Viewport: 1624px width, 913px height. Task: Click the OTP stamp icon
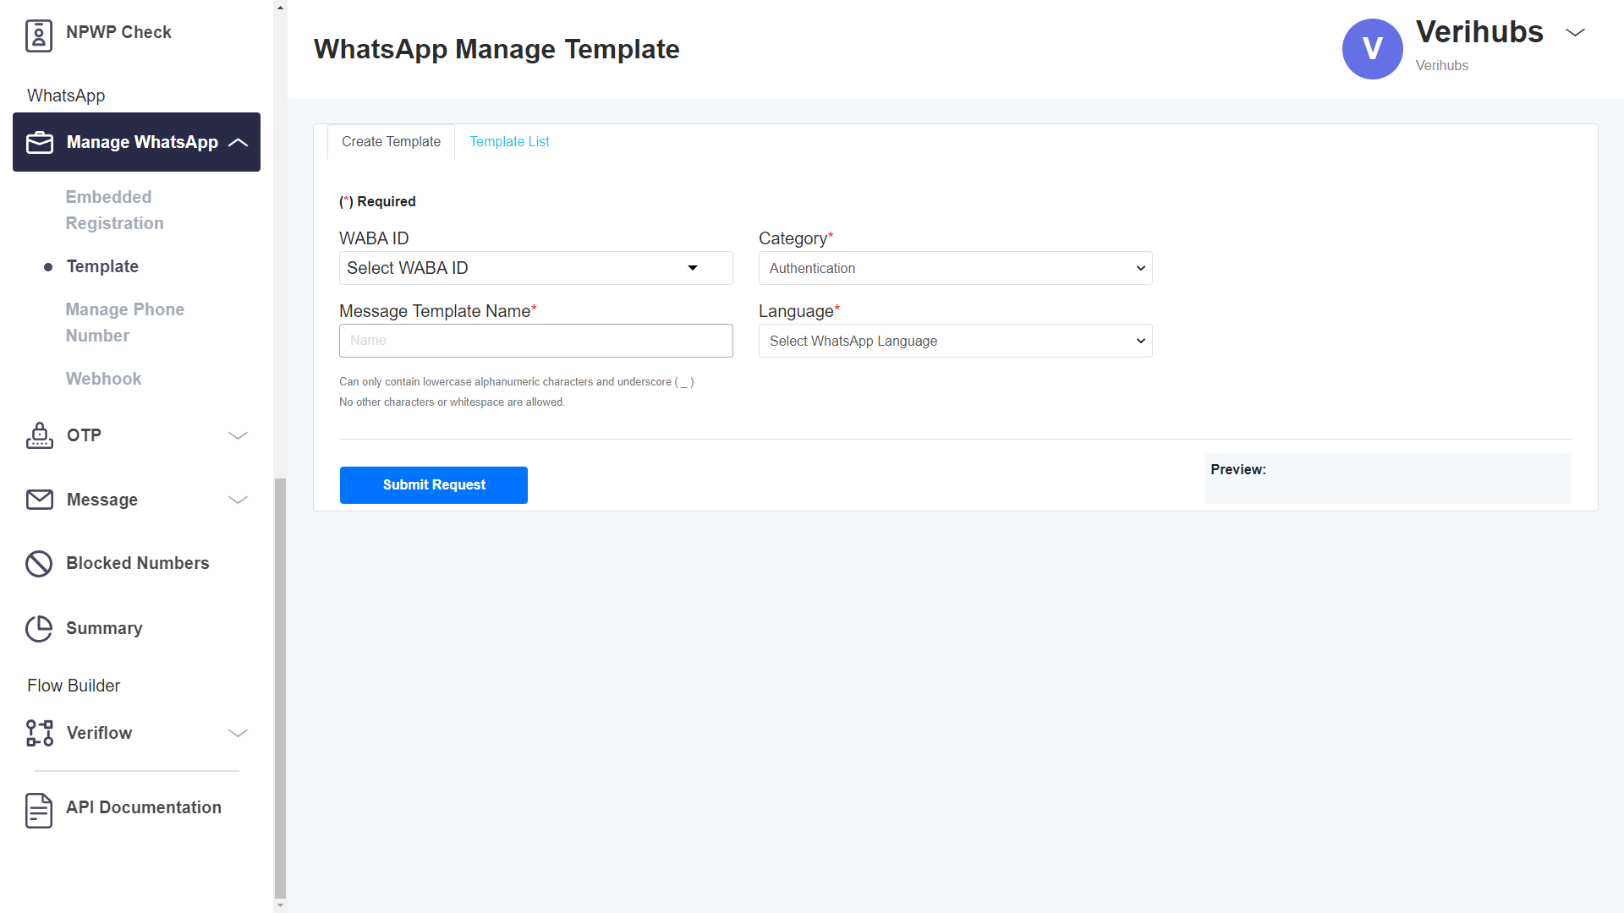40,435
